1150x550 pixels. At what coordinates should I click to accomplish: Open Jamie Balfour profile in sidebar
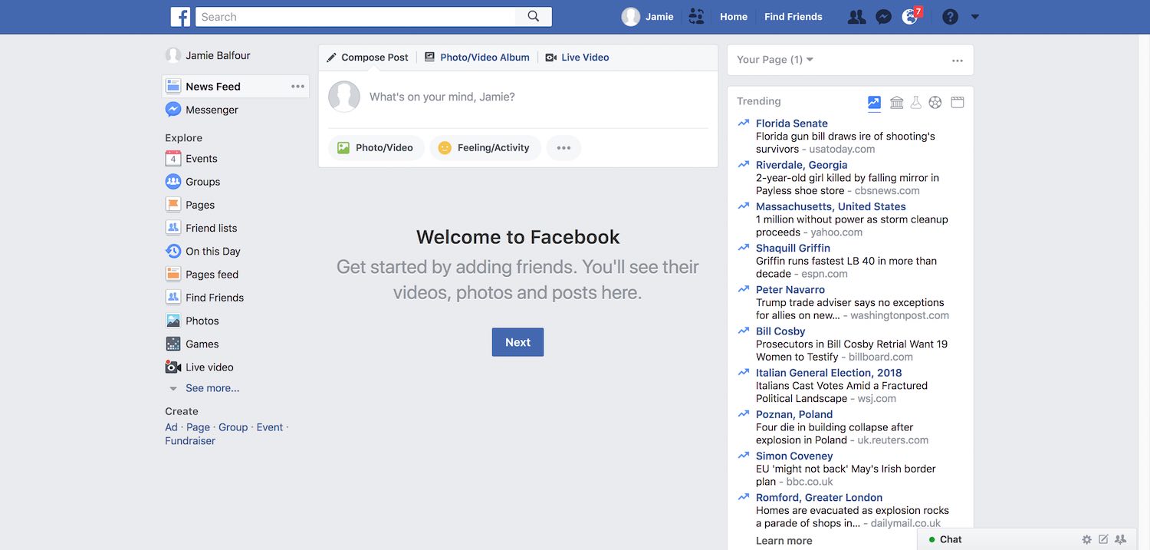pyautogui.click(x=208, y=55)
